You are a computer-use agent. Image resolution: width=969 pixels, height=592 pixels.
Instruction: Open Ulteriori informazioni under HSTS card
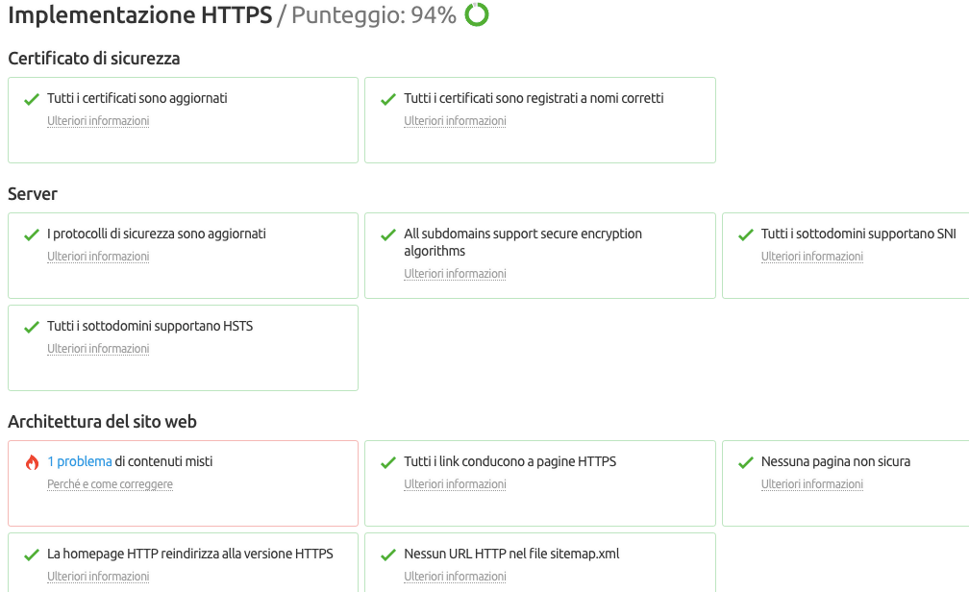(98, 349)
